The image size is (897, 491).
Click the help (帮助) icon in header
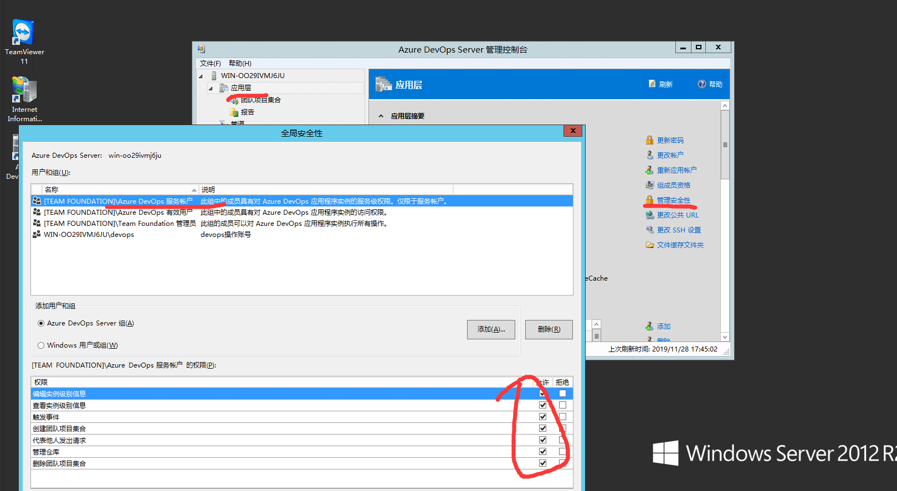(x=702, y=84)
